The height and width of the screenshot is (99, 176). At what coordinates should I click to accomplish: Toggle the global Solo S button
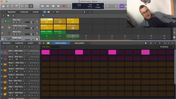[13, 16]
